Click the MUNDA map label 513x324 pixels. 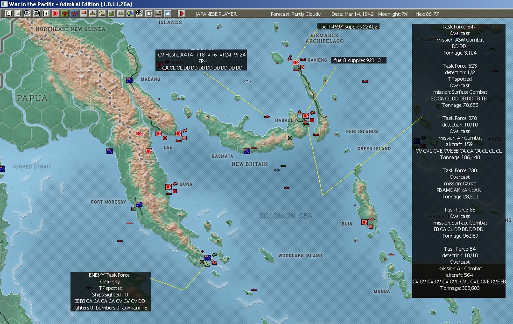click(x=381, y=291)
